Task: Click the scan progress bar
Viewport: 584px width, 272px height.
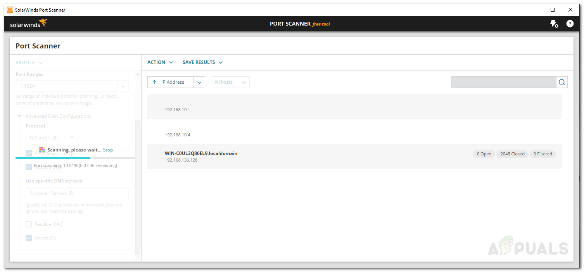Action: point(75,158)
